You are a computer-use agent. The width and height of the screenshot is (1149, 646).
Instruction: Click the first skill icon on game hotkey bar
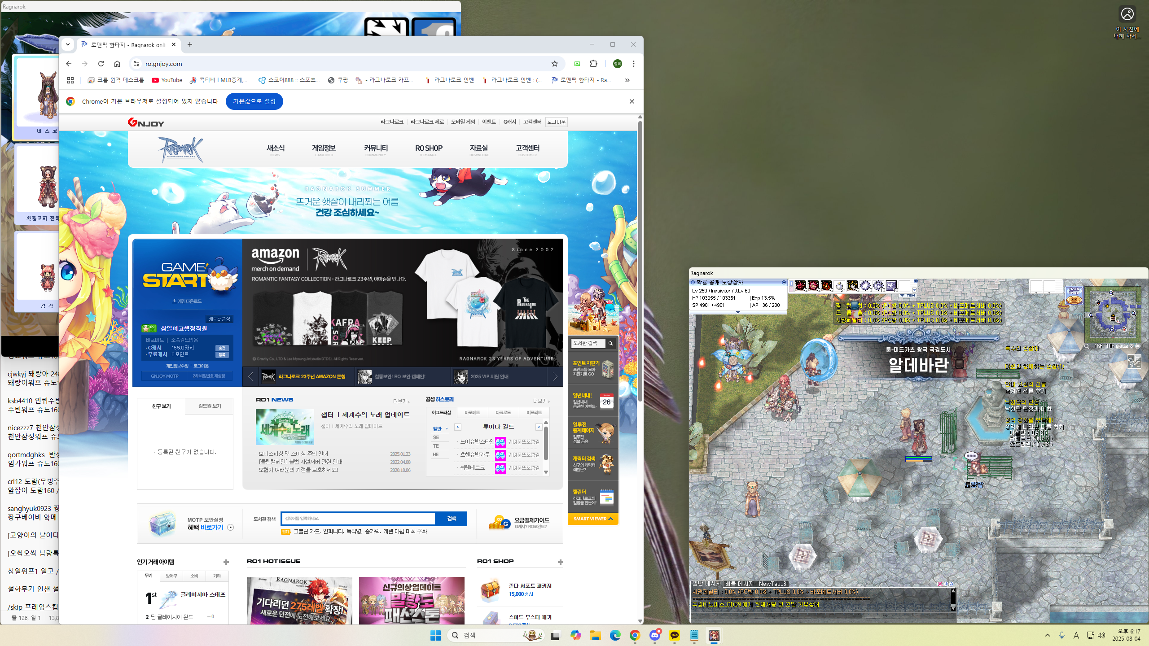pyautogui.click(x=800, y=286)
